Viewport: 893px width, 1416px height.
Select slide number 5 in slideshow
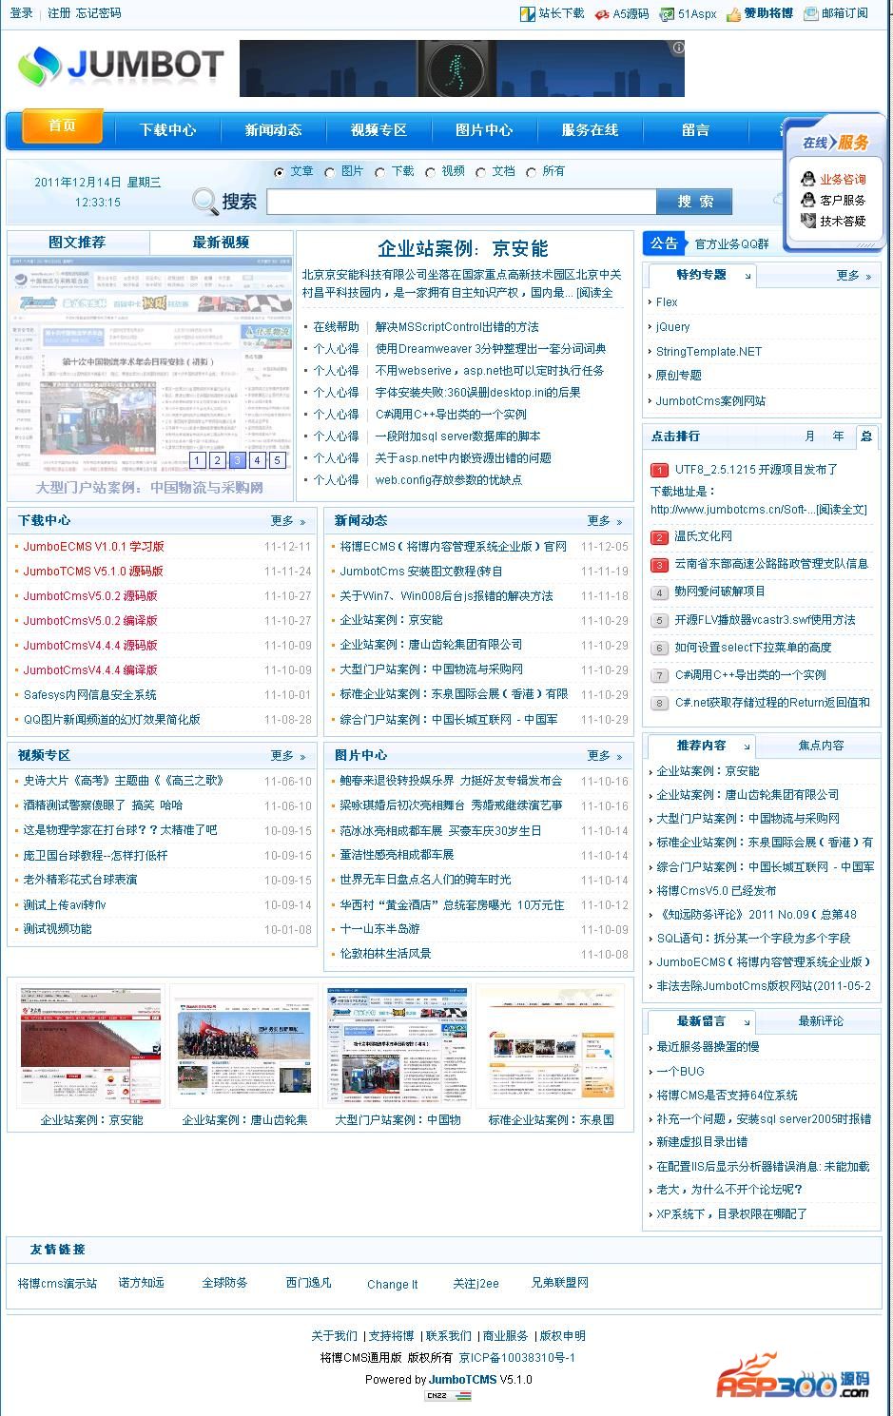(x=277, y=460)
